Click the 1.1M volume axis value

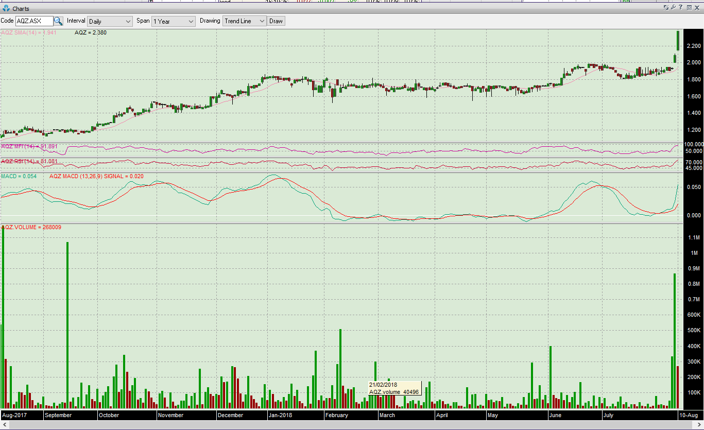coord(694,237)
